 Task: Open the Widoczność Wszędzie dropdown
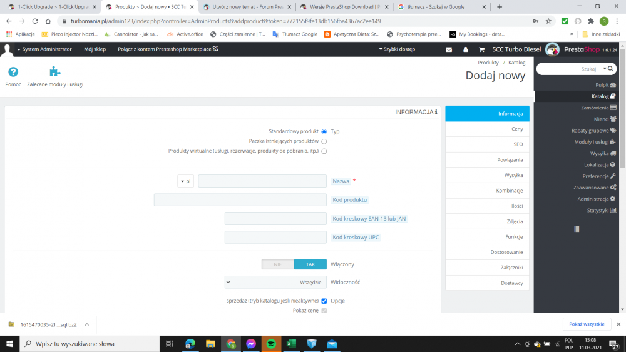tap(275, 282)
